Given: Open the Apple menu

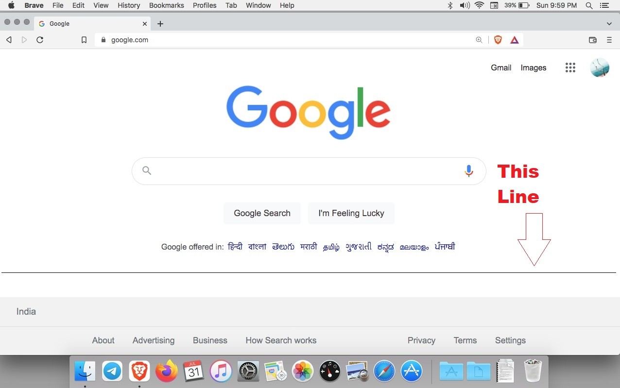Looking at the screenshot, I should tap(11, 5).
